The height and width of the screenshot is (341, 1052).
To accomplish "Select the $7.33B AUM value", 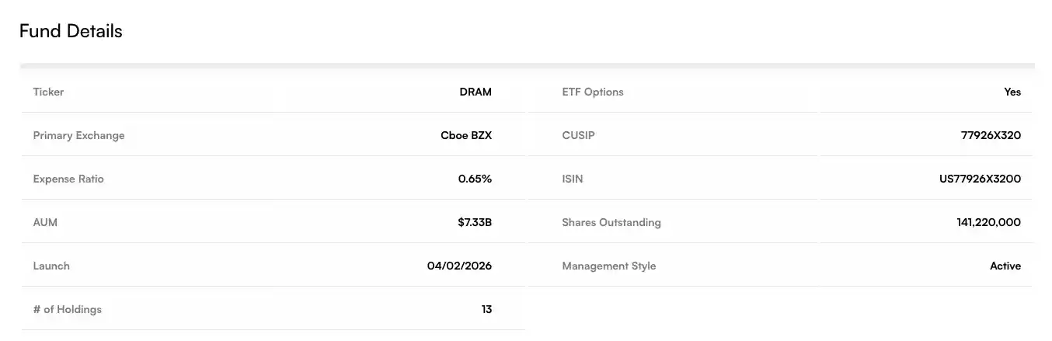I will [x=475, y=222].
